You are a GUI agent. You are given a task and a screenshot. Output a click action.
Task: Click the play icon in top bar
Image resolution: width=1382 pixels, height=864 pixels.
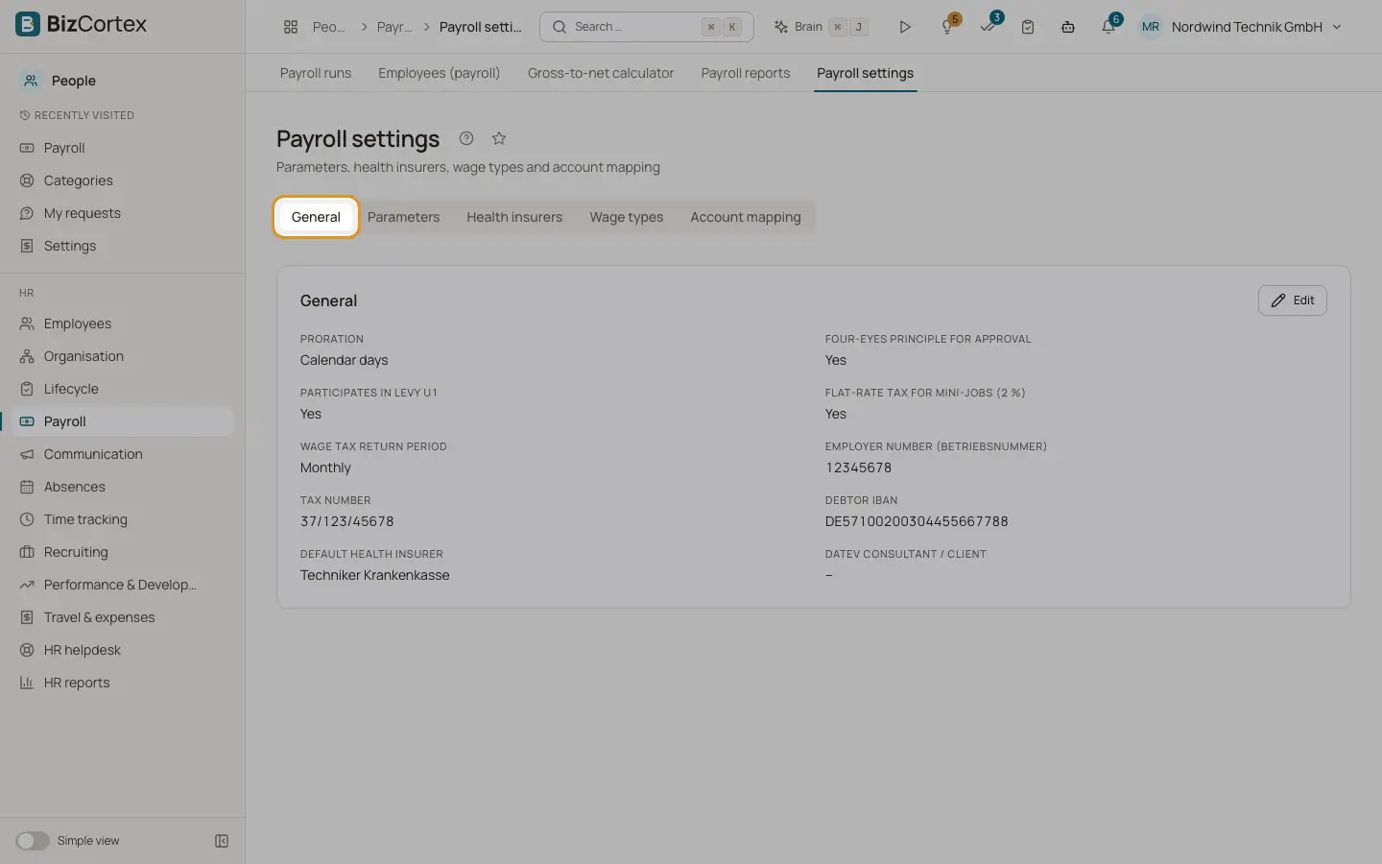coord(904,27)
